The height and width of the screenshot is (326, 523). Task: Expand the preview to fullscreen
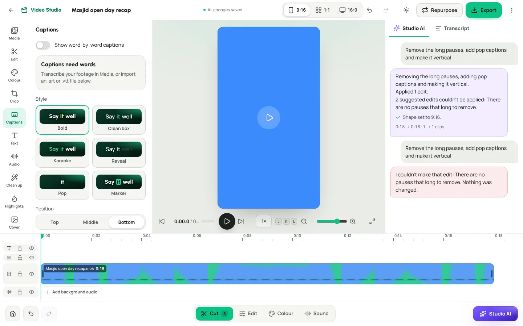point(372,221)
